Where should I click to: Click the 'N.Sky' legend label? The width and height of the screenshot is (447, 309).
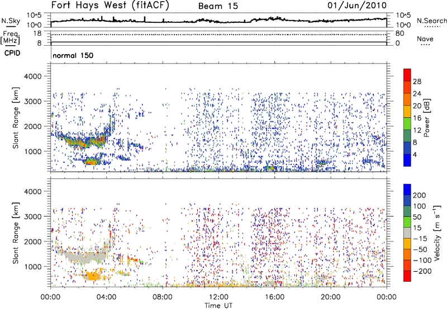[11, 21]
